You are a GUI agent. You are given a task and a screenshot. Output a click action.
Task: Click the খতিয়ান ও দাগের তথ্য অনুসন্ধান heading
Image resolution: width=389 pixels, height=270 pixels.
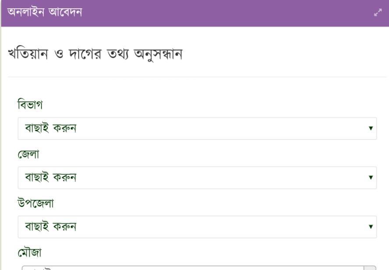(x=95, y=54)
